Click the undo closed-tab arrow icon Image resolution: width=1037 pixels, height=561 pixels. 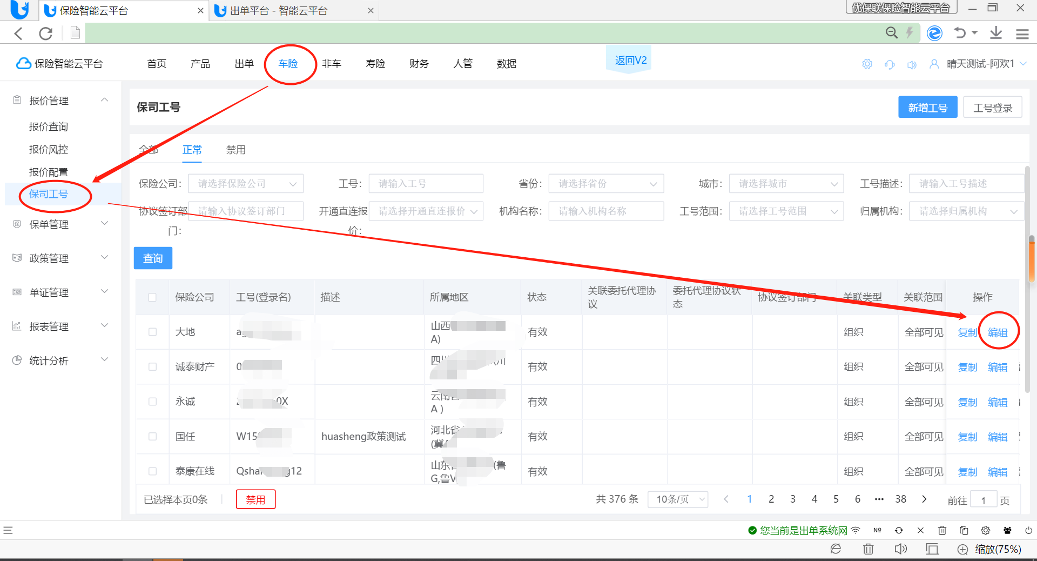click(960, 33)
